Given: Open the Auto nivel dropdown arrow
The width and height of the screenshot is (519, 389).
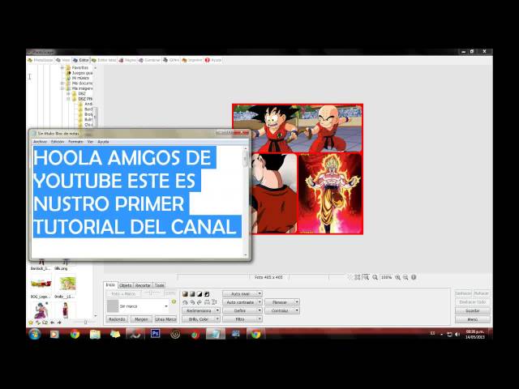Looking at the screenshot, I should (x=259, y=293).
